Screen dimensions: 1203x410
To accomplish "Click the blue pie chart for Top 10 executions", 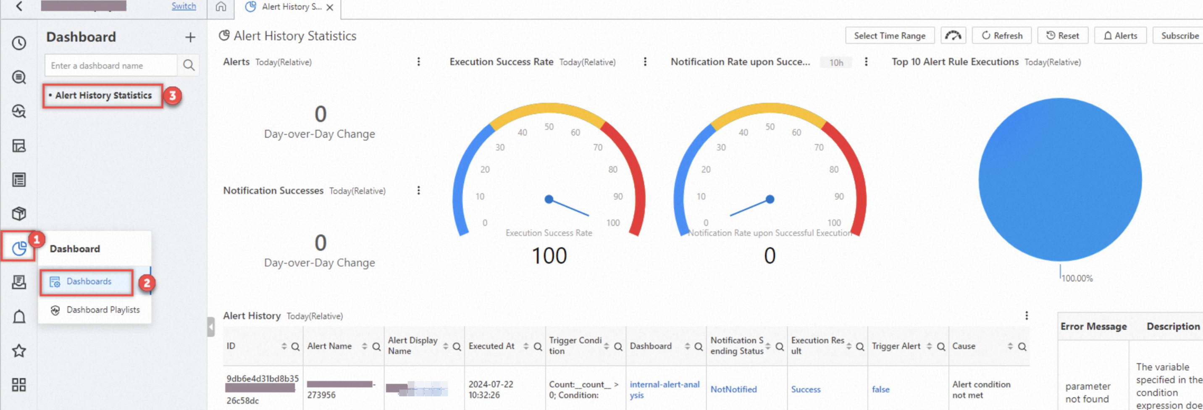I will pos(1060,179).
